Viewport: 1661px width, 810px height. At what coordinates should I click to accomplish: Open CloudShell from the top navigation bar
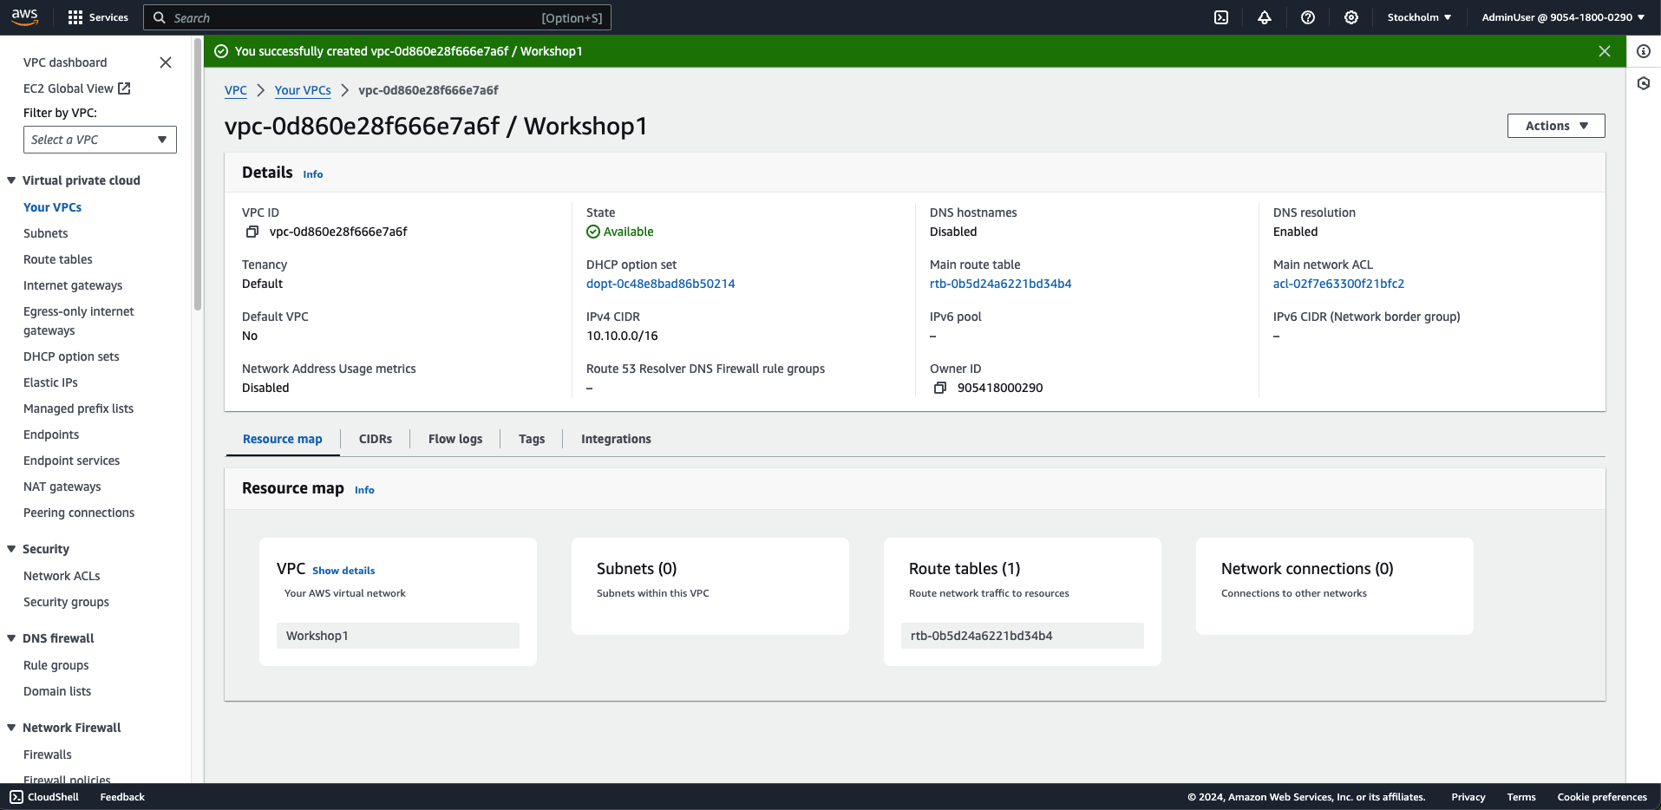tap(1221, 17)
